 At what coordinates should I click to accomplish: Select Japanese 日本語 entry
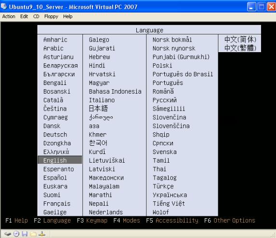point(98,108)
